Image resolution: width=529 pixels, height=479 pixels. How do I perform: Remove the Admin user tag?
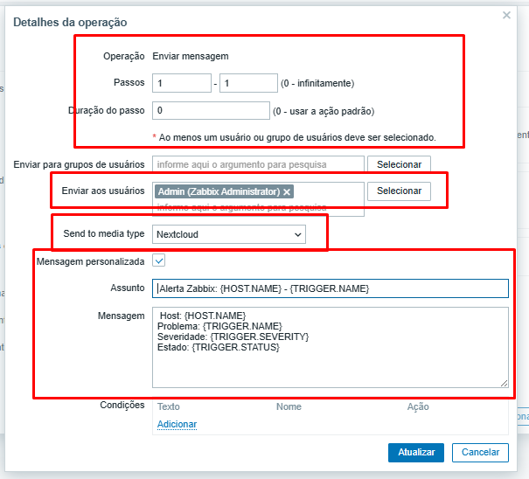(287, 191)
